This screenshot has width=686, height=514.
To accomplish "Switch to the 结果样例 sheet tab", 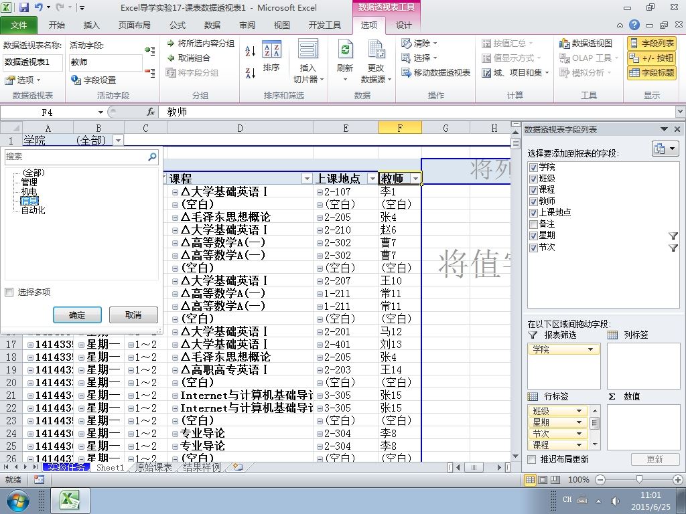I will click(x=202, y=467).
